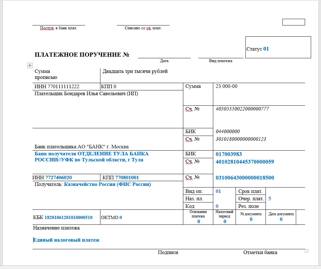Click the 'Очер. плат.' label cell

click(x=251, y=198)
